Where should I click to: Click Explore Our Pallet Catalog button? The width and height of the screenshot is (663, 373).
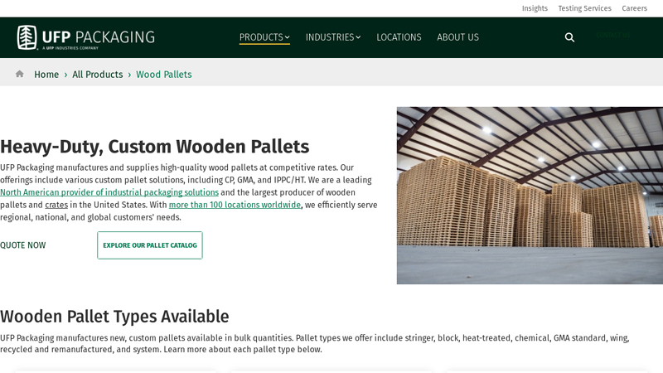click(x=150, y=245)
